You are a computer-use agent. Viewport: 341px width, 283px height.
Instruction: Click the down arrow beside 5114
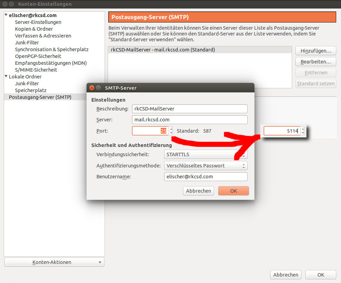tap(303, 133)
